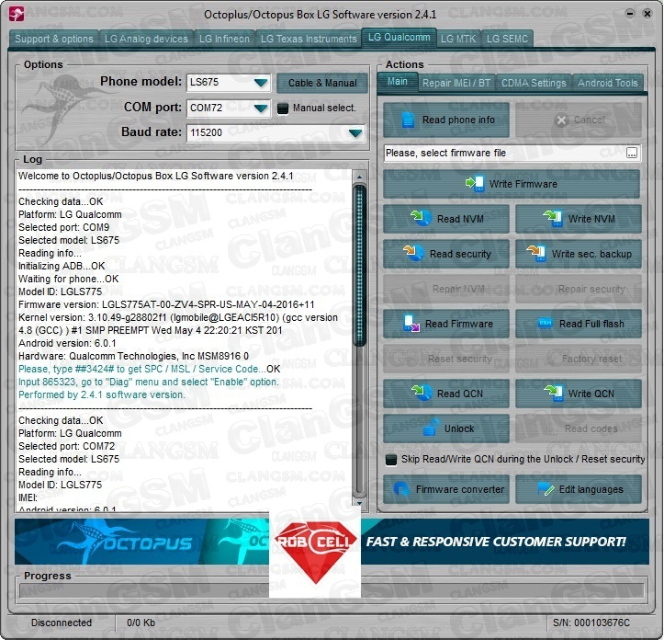This screenshot has width=664, height=640.
Task: Click the Read QCN icon
Action: coord(421,394)
